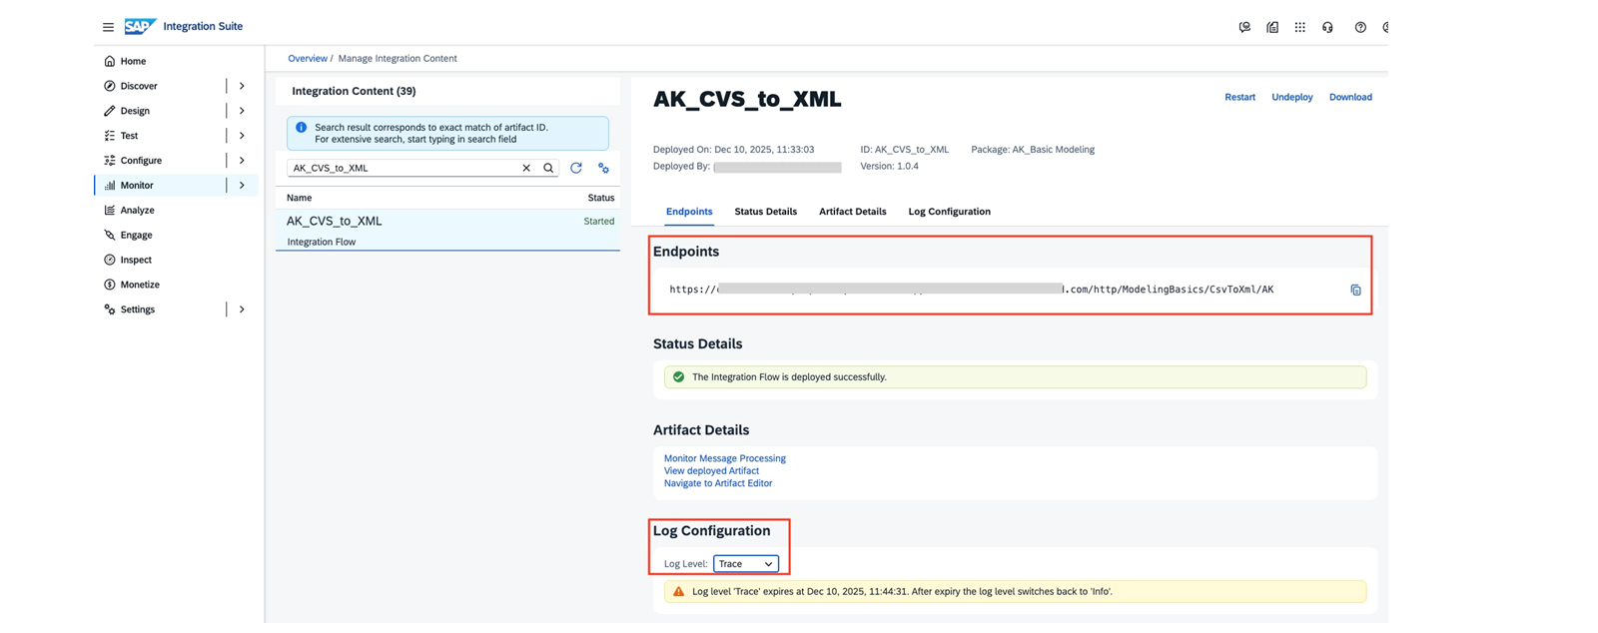The image size is (1598, 633).
Task: Open the headset support icon
Action: (1327, 27)
